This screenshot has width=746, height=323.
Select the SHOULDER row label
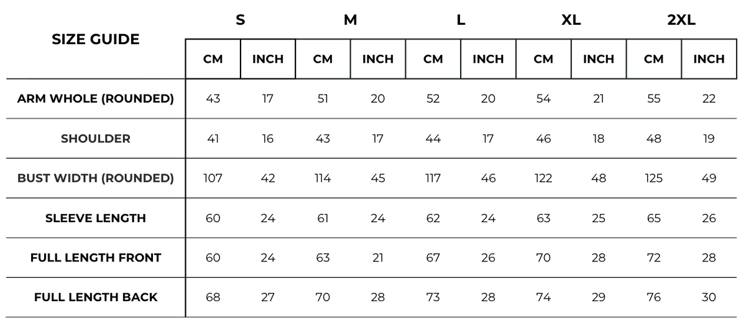(96, 139)
